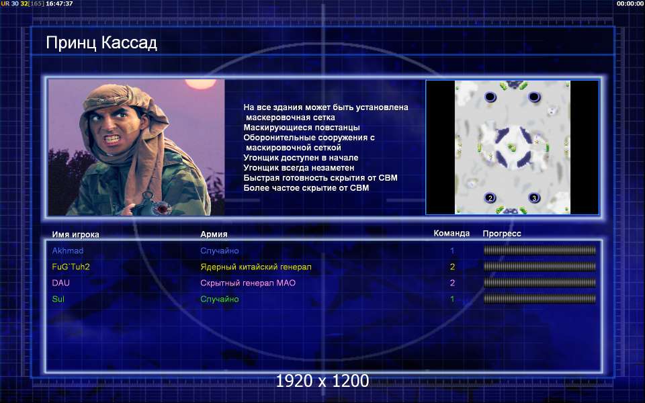Click Akhmad's army value 'Случайно'
The height and width of the screenshot is (403, 645).
[x=219, y=251]
